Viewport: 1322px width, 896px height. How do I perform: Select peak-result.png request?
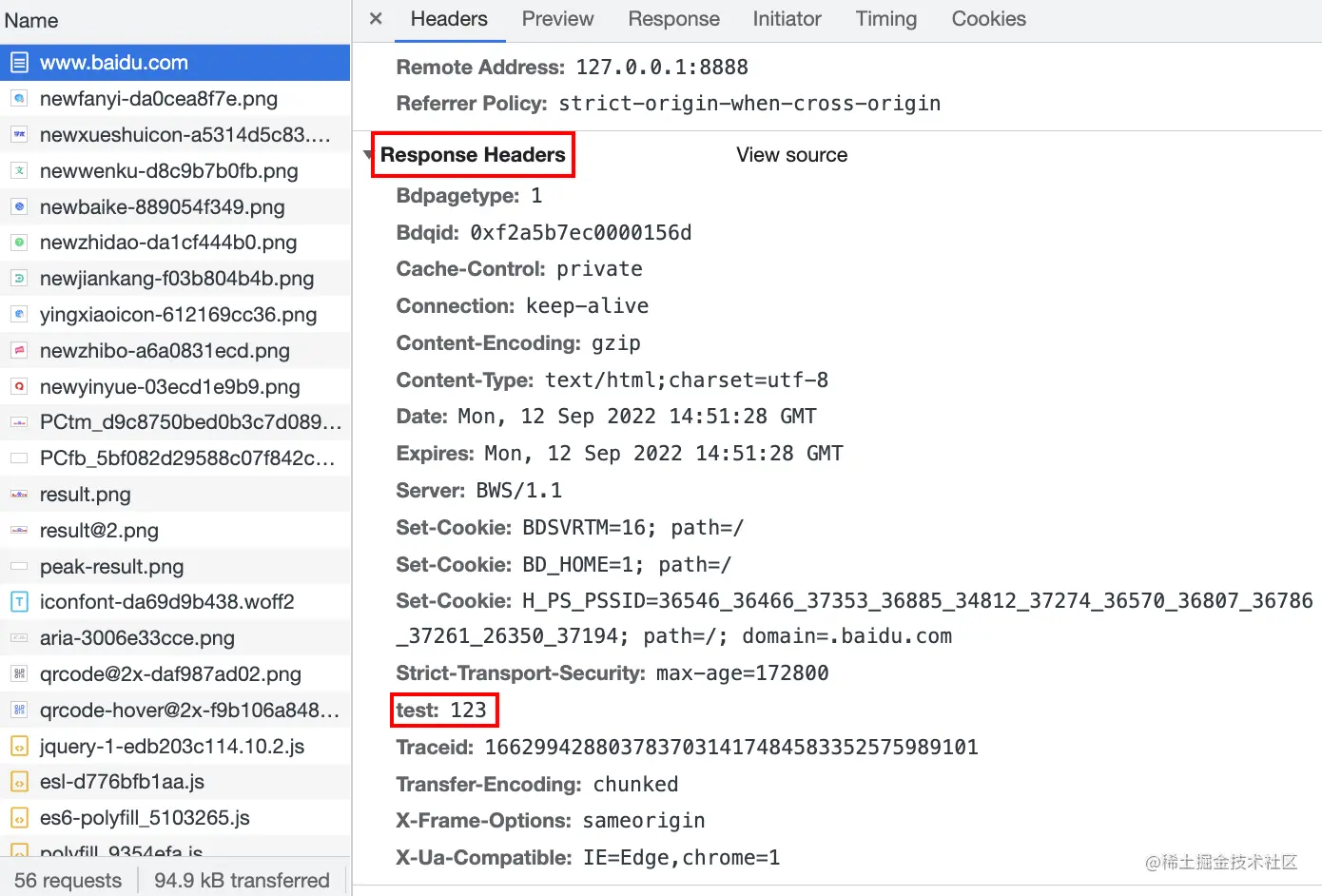175,567
